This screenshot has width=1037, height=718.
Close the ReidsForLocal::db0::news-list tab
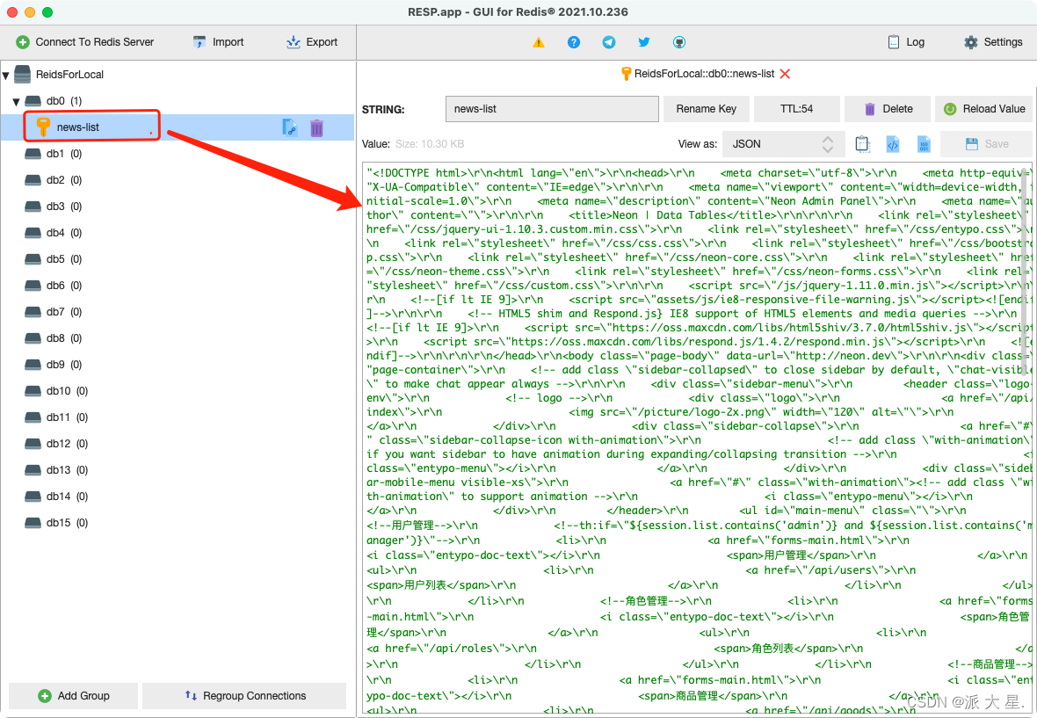pos(785,74)
